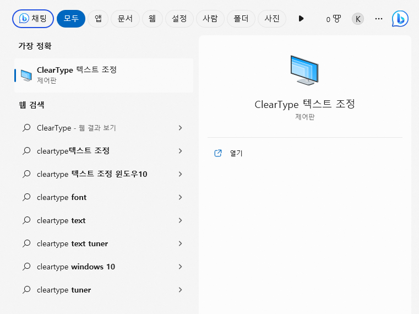Switch to the 문서 filter

point(125,19)
